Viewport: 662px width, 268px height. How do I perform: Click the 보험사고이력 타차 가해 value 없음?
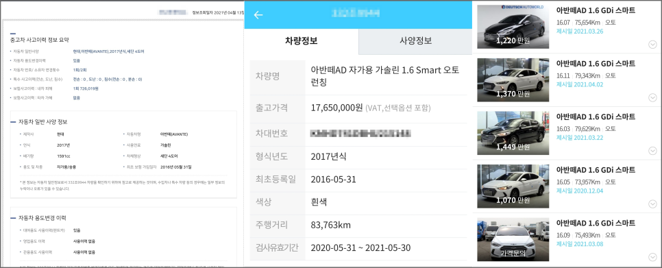click(x=77, y=98)
